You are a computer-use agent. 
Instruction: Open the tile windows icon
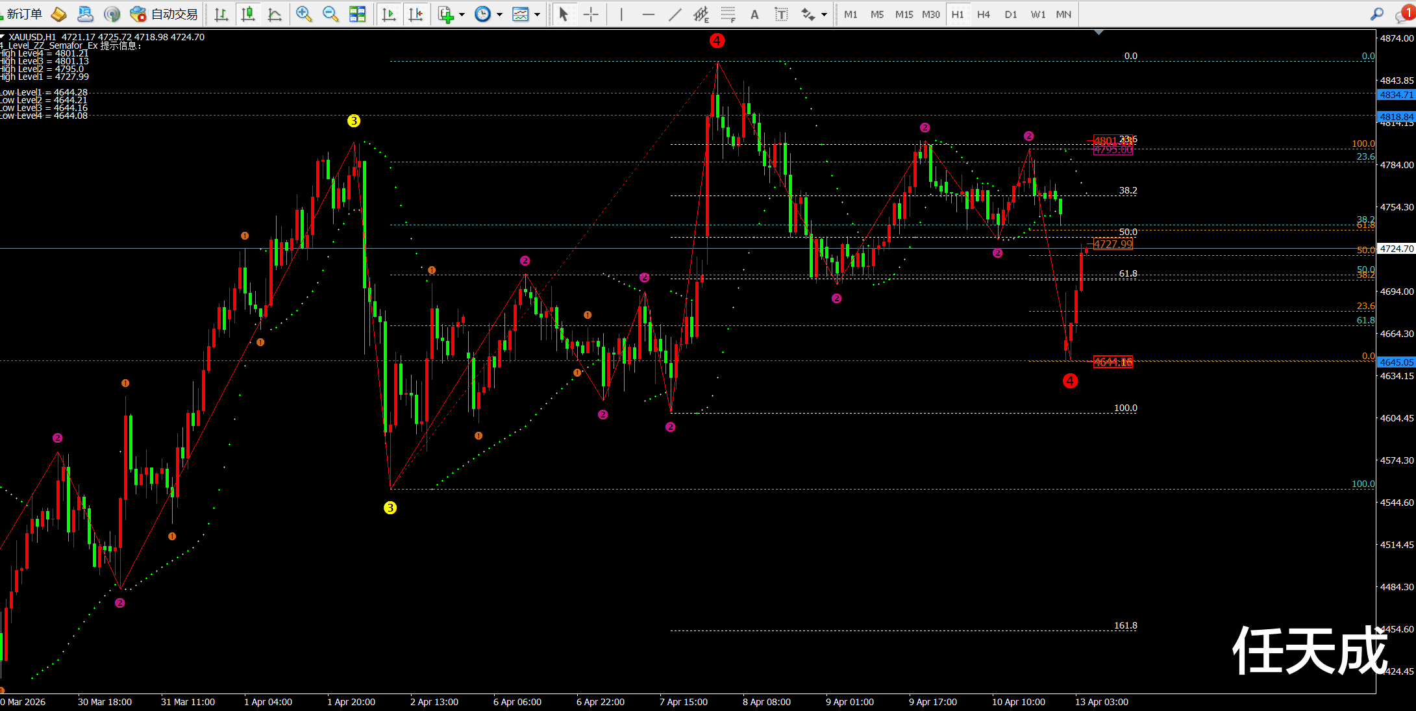click(357, 14)
